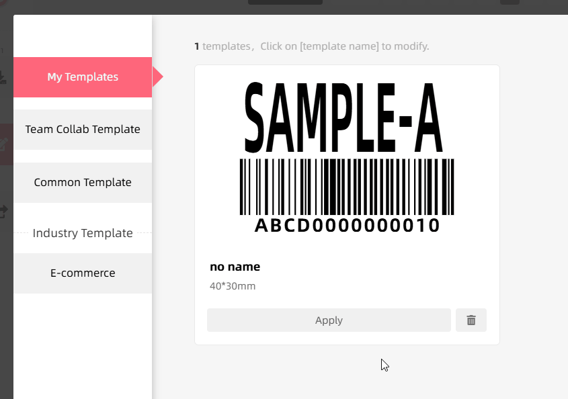Open the E-commerce template category
568x399 pixels.
[83, 273]
